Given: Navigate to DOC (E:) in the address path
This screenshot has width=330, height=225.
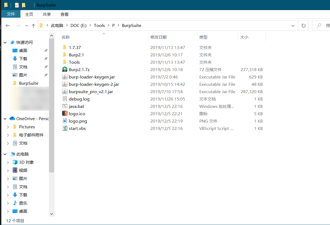Looking at the screenshot, I should pos(78,26).
